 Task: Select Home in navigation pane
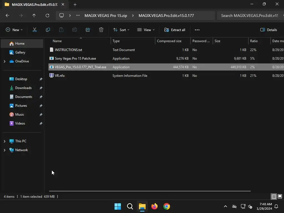click(x=22, y=44)
